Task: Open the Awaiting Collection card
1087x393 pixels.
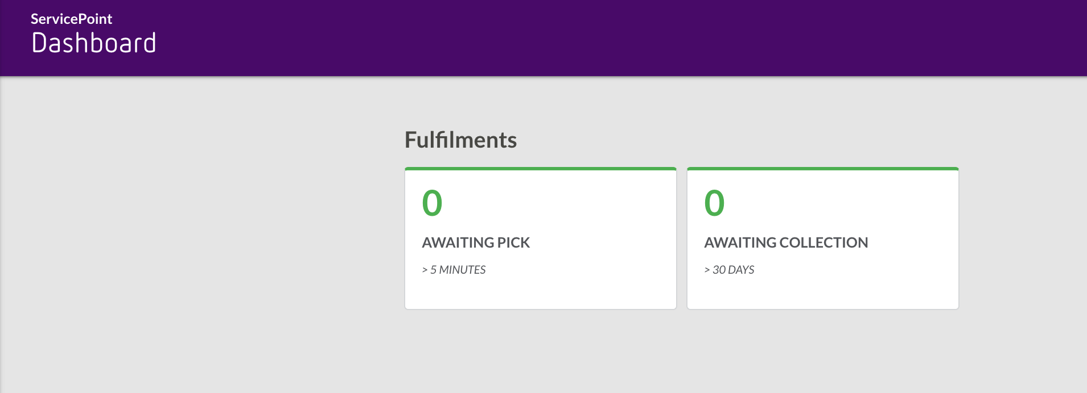Action: coord(822,239)
